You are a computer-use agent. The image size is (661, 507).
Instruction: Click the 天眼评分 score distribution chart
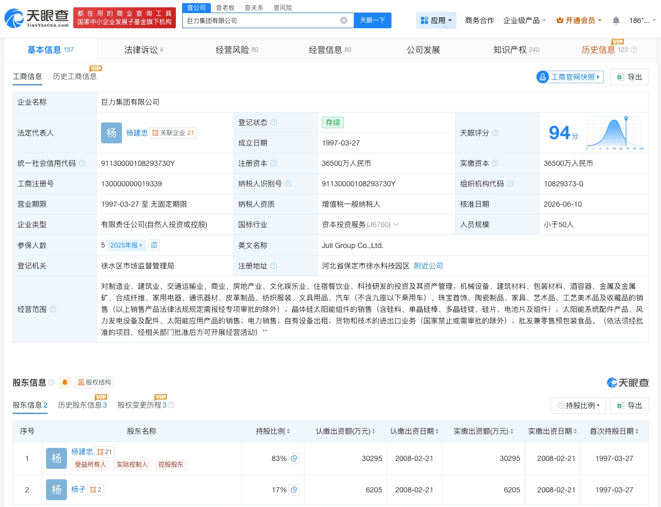click(x=615, y=133)
